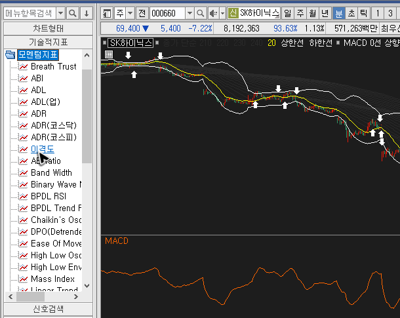400x318 pixels.
Task: Click the speaker sound icon
Action: click(213, 13)
